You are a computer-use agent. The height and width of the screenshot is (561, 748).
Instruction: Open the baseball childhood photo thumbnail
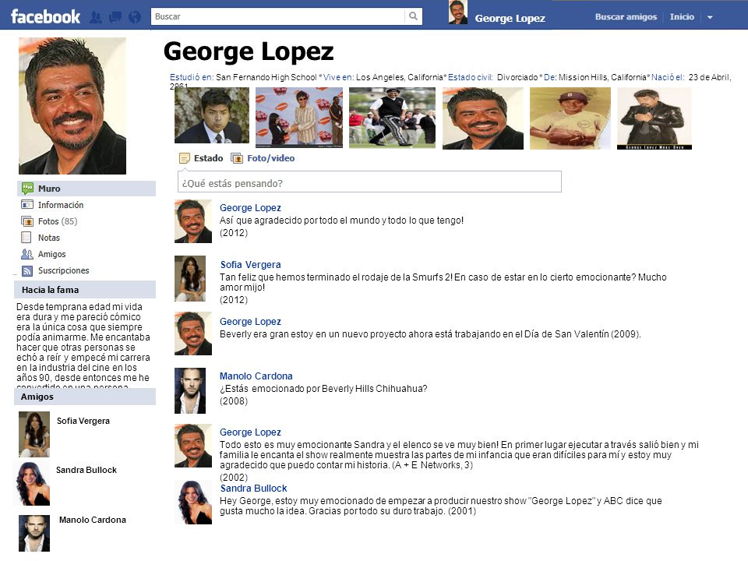(570, 118)
